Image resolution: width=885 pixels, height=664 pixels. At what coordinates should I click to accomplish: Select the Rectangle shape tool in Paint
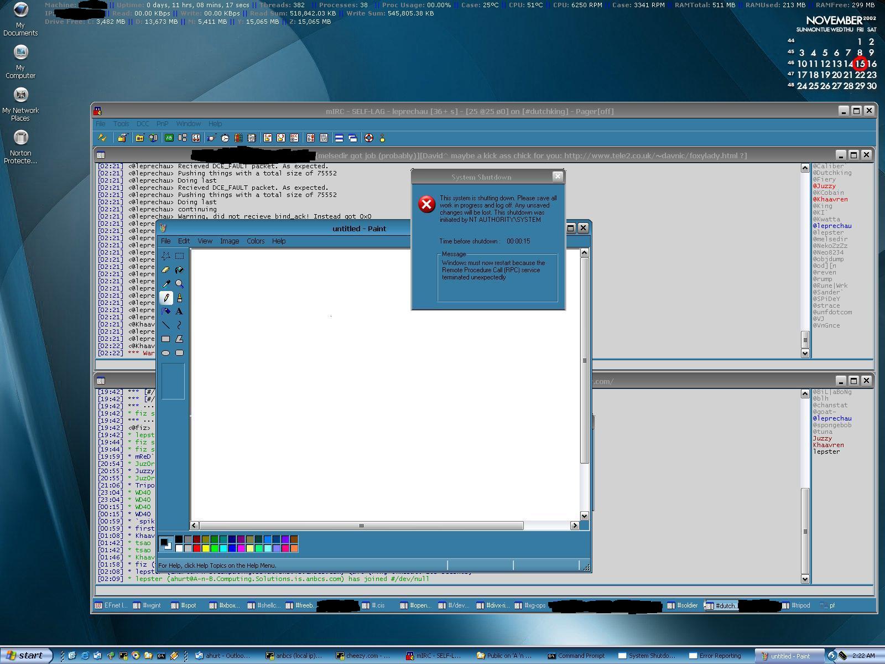click(165, 339)
